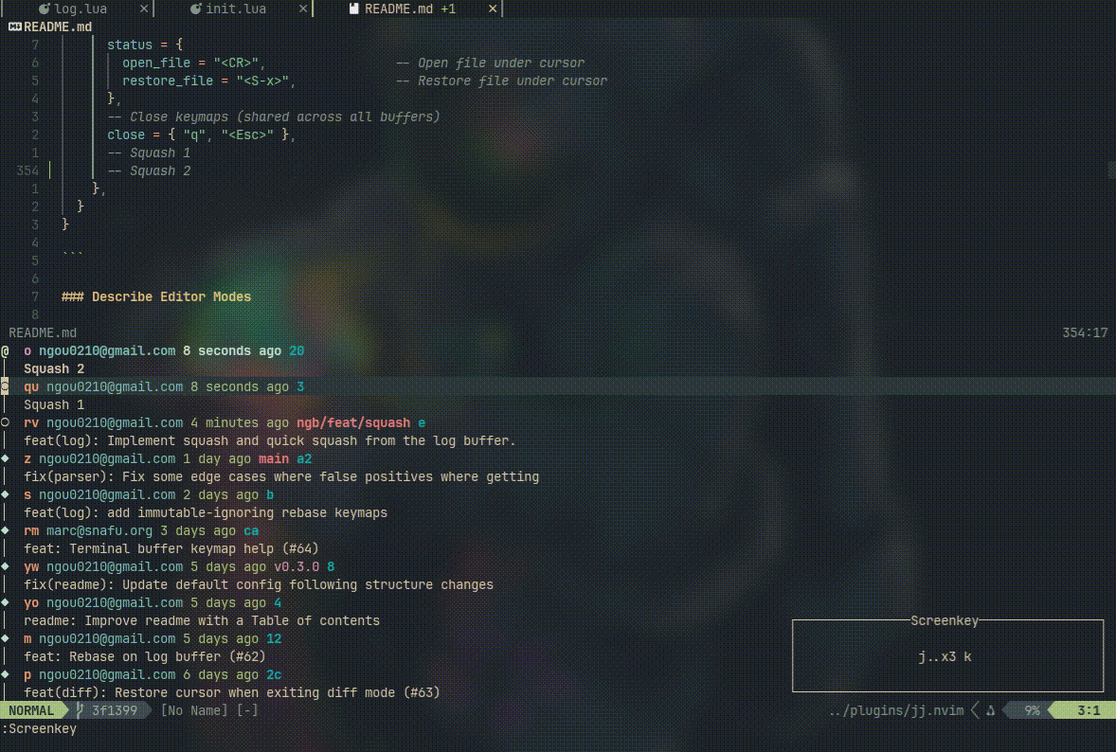This screenshot has width=1116, height=752.
Task: Click the :Screenkey command line
Action: click(x=39, y=728)
